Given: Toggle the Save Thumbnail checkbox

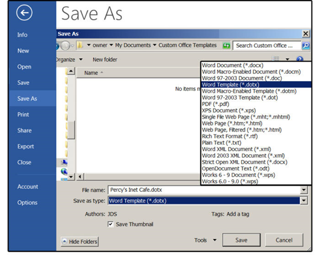Looking at the screenshot, I should 111,224.
